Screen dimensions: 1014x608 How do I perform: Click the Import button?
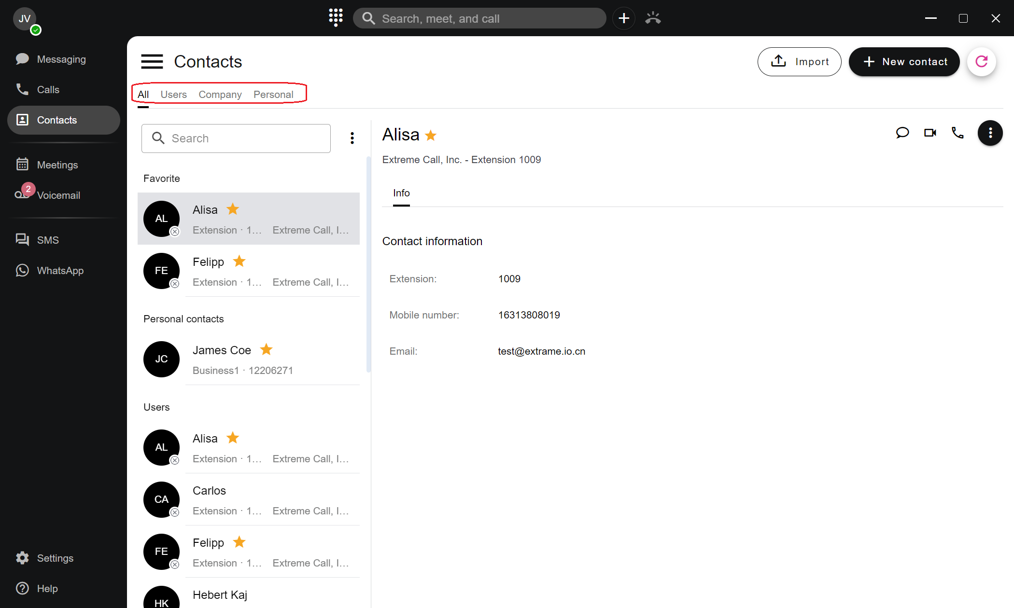coord(799,62)
